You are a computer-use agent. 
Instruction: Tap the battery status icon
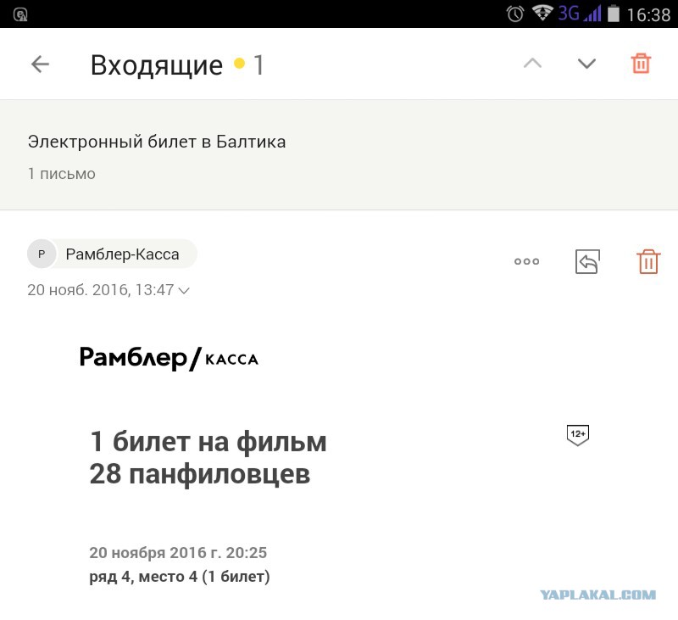(x=613, y=14)
